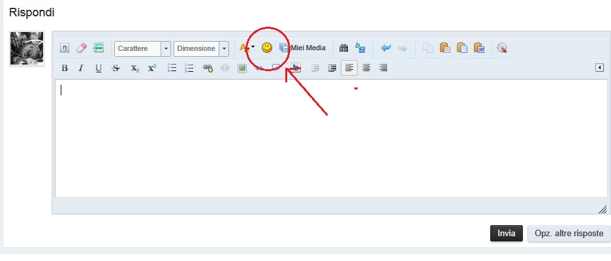
Task: Expand the font color dropdown arrow
Action: [253, 47]
